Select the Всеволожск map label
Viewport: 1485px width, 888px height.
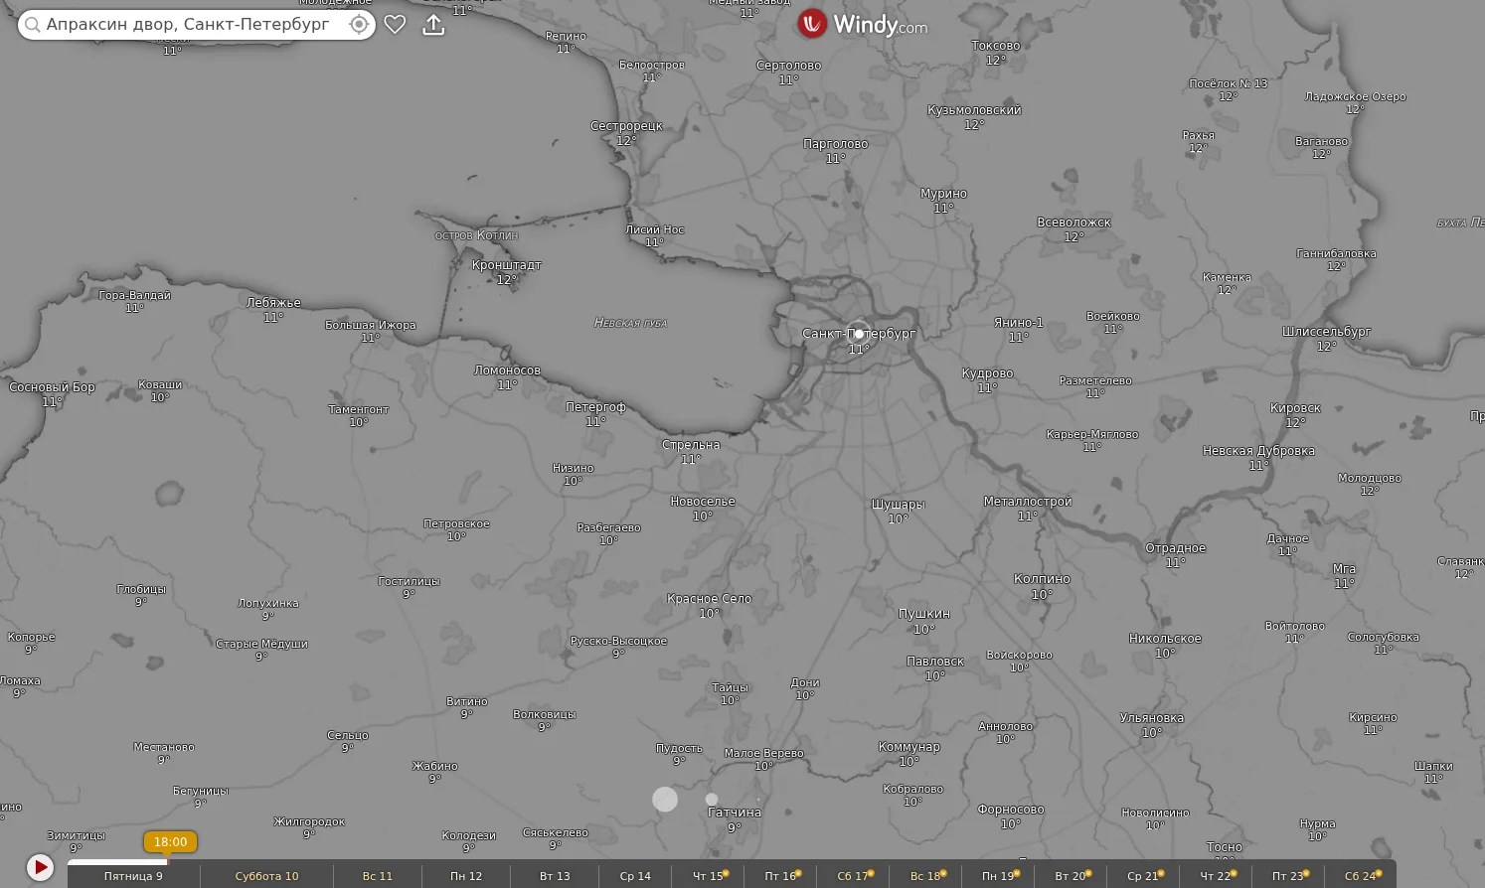tap(1074, 222)
